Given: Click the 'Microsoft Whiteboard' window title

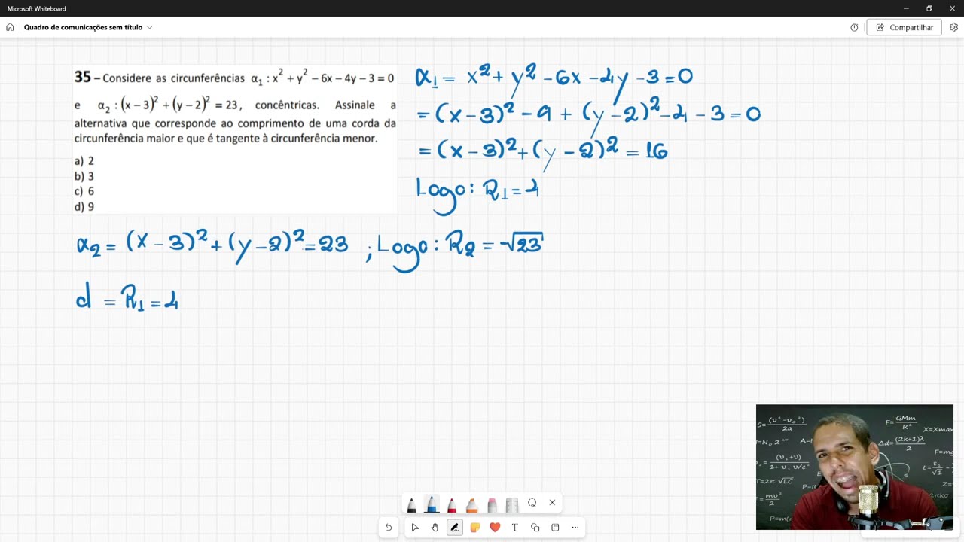Looking at the screenshot, I should [x=37, y=8].
